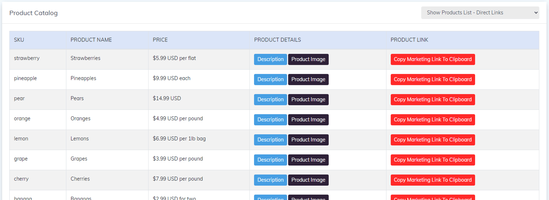Show Product Image for Grapes
Image resolution: width=549 pixels, height=200 pixels.
pyautogui.click(x=308, y=160)
